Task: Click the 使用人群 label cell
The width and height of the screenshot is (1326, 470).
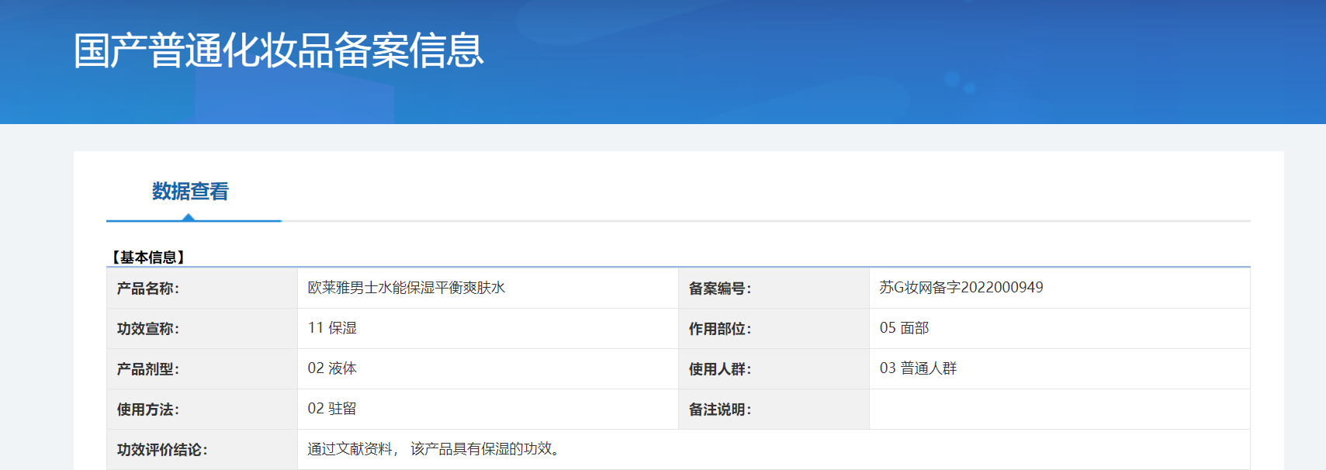Action: coord(774,369)
